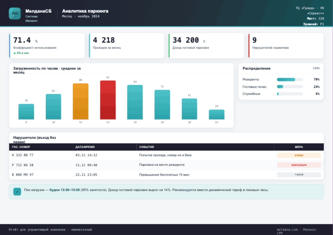Click the ГОС. НОМЕР column header
333x235 pixels.
[41, 147]
